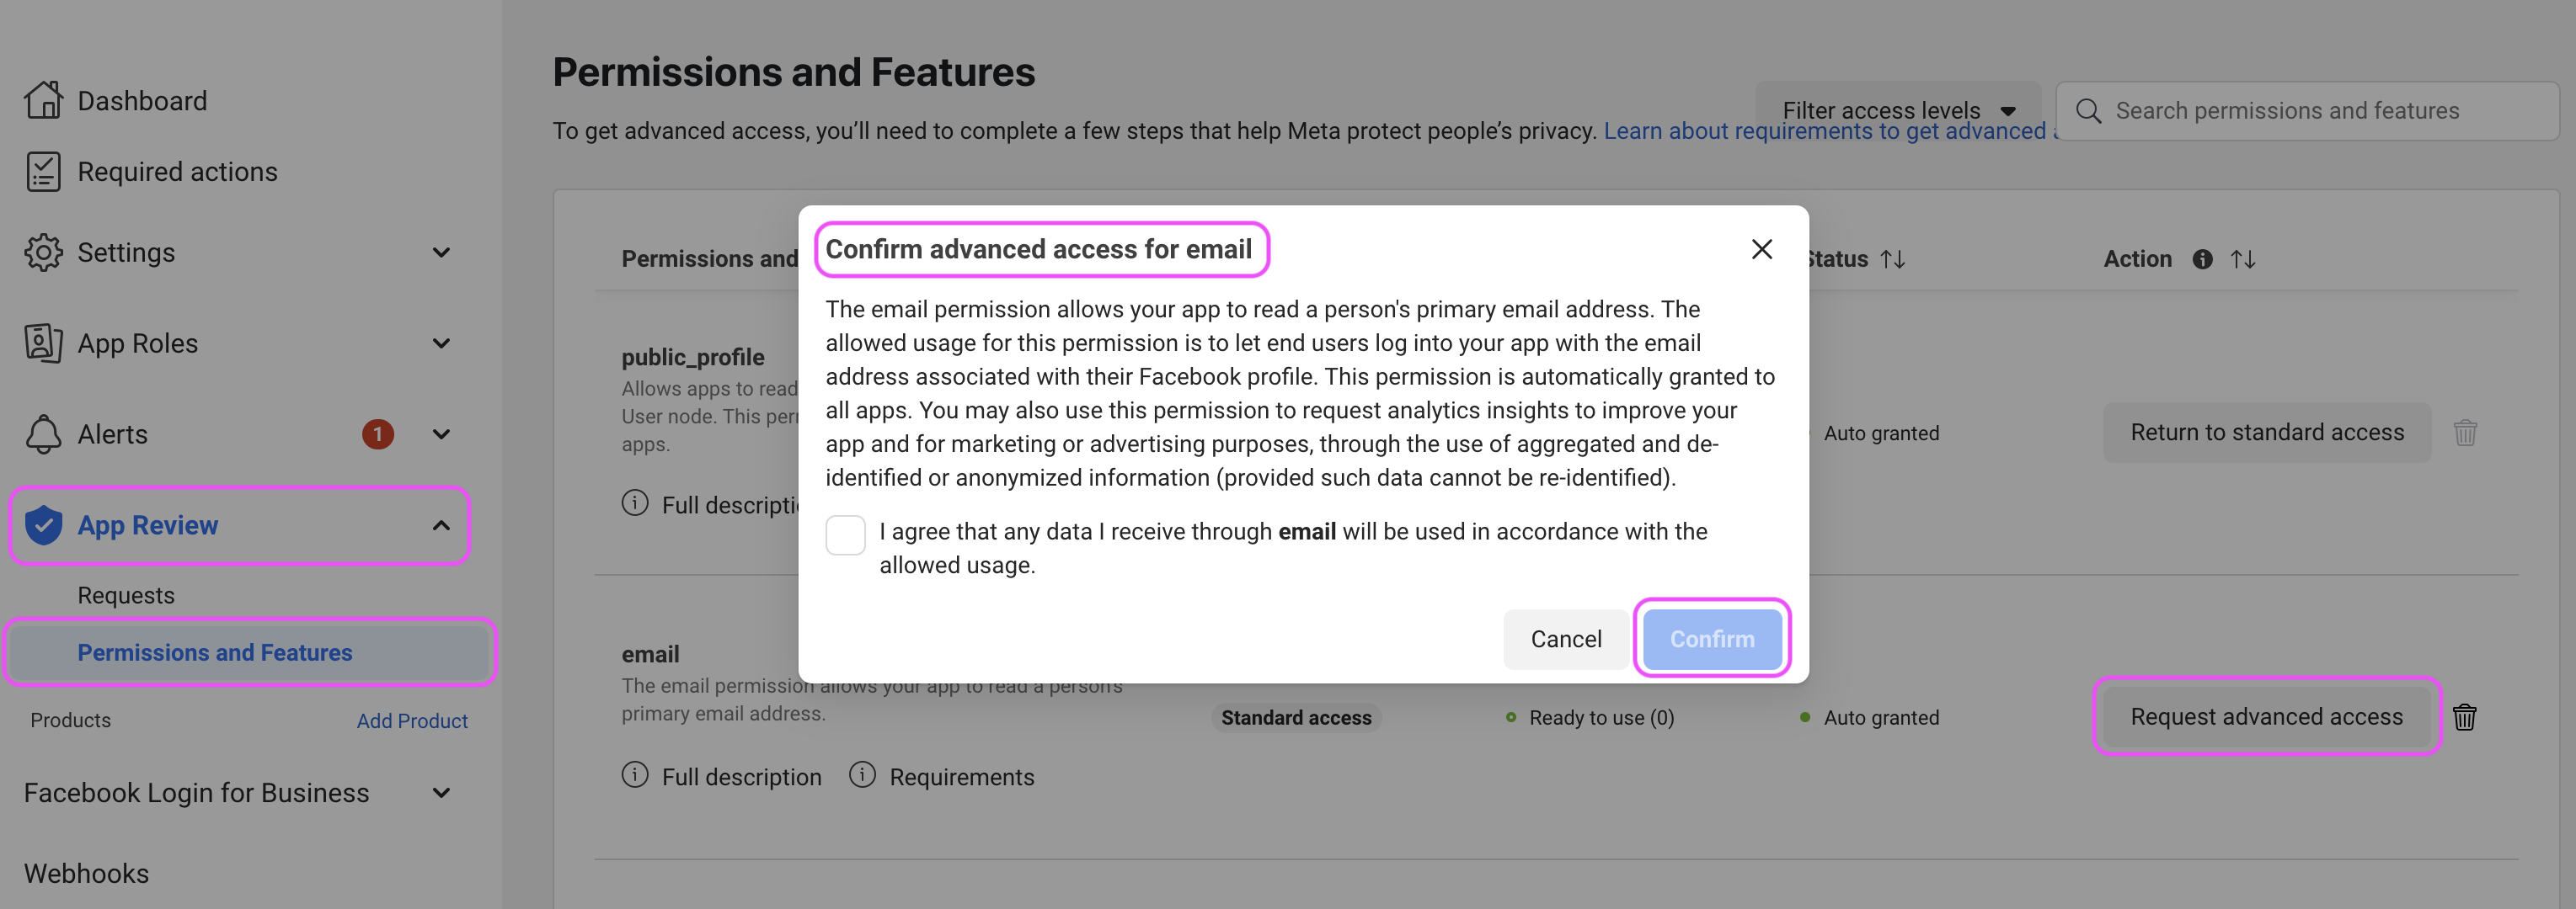Expand the Facebook Login for Business section

click(x=443, y=792)
